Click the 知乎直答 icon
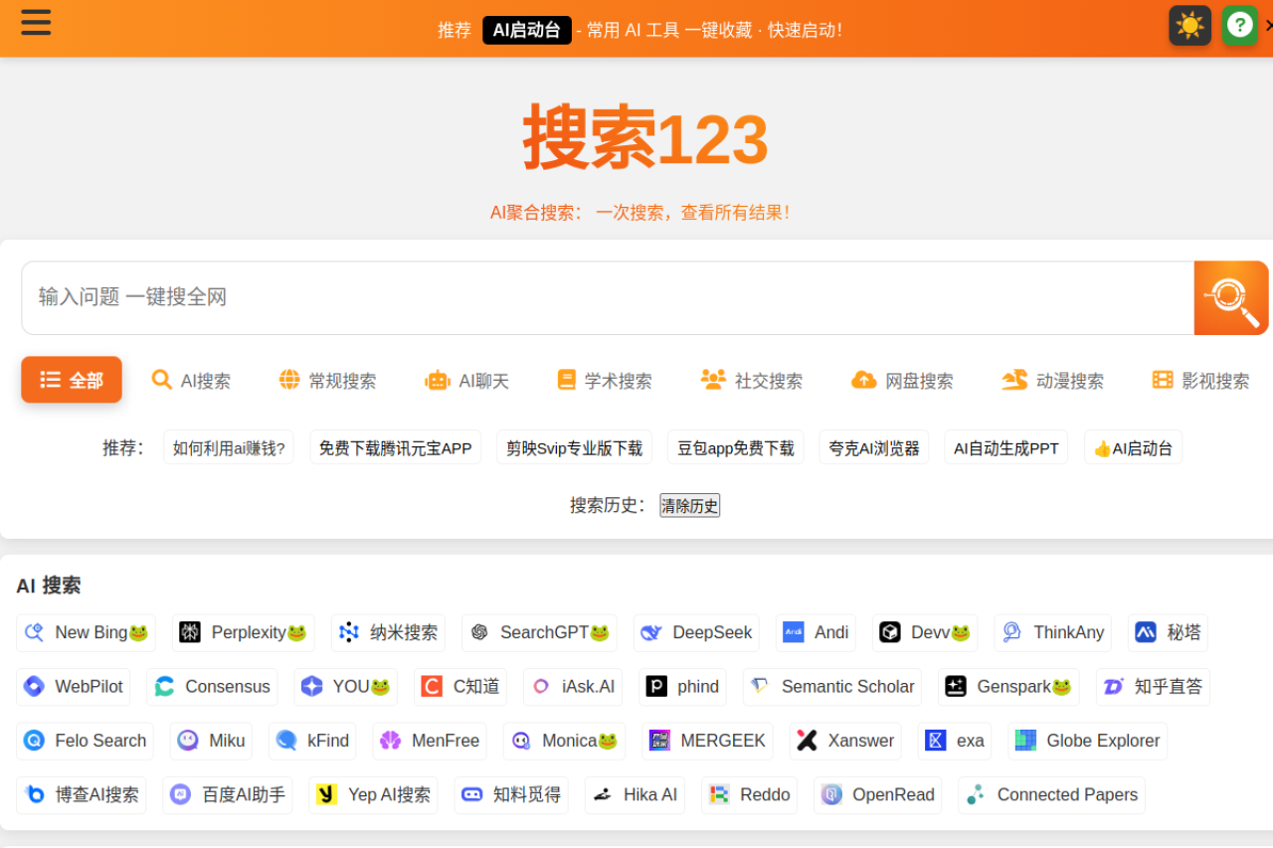This screenshot has width=1273, height=848. (1114, 686)
